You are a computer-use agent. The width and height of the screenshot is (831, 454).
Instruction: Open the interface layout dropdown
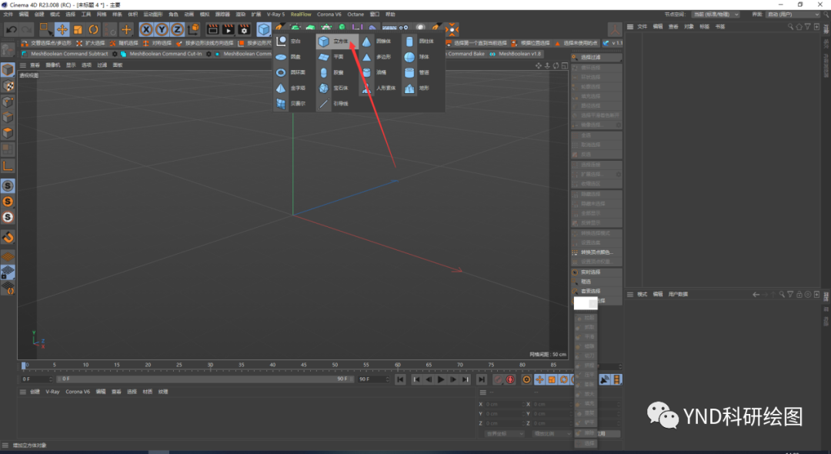click(793, 15)
